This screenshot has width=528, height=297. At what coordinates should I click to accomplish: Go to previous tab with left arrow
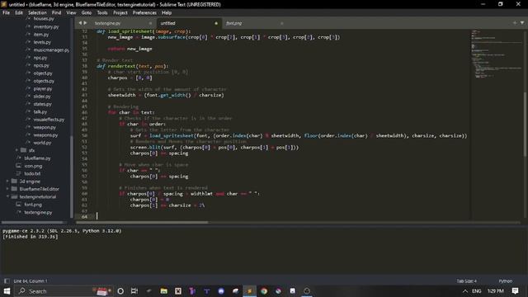coord(80,23)
